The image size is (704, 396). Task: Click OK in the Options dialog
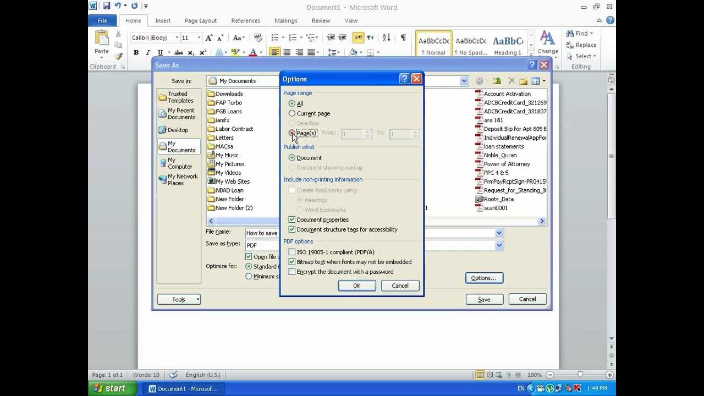tap(357, 285)
